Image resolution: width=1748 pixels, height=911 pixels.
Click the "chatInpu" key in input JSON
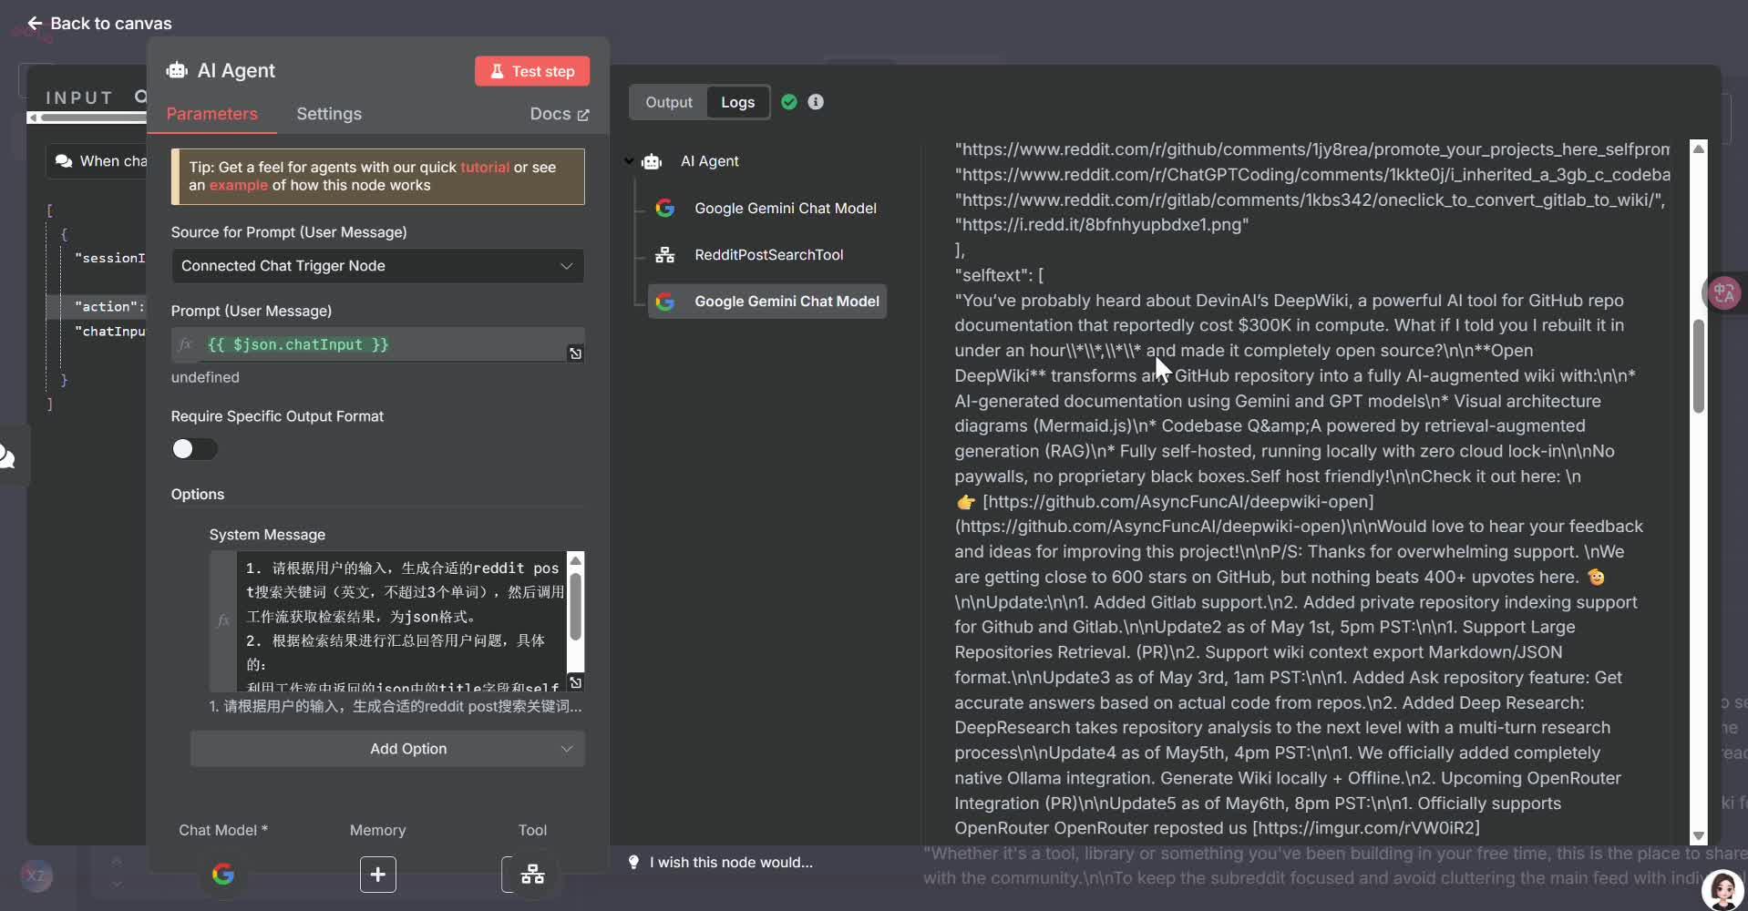[109, 332]
